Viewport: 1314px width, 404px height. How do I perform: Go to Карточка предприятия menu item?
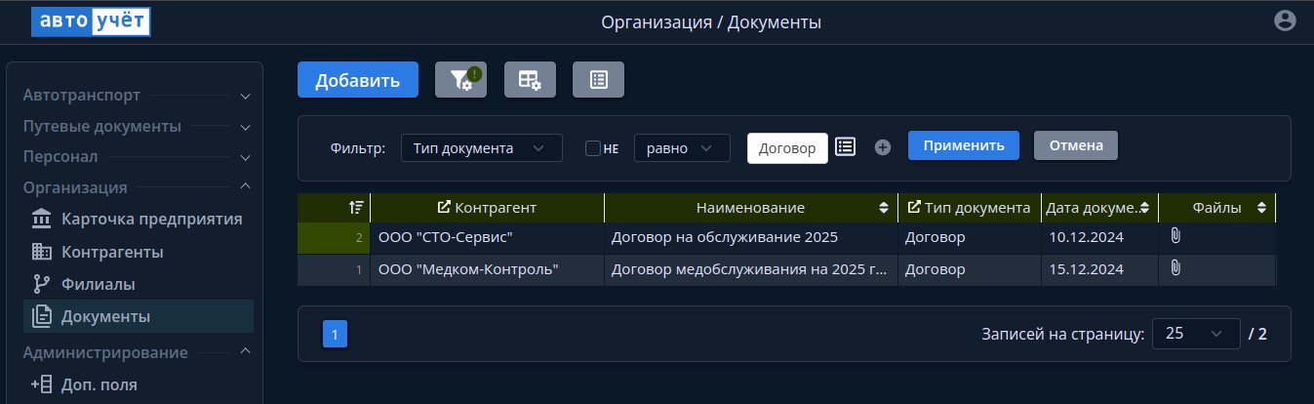151,218
